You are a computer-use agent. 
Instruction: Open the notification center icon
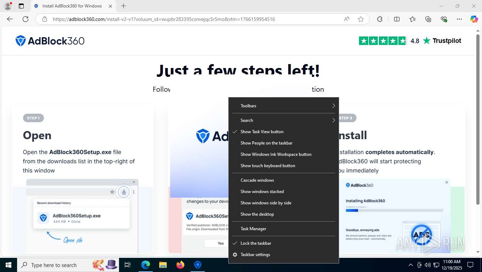click(x=470, y=265)
